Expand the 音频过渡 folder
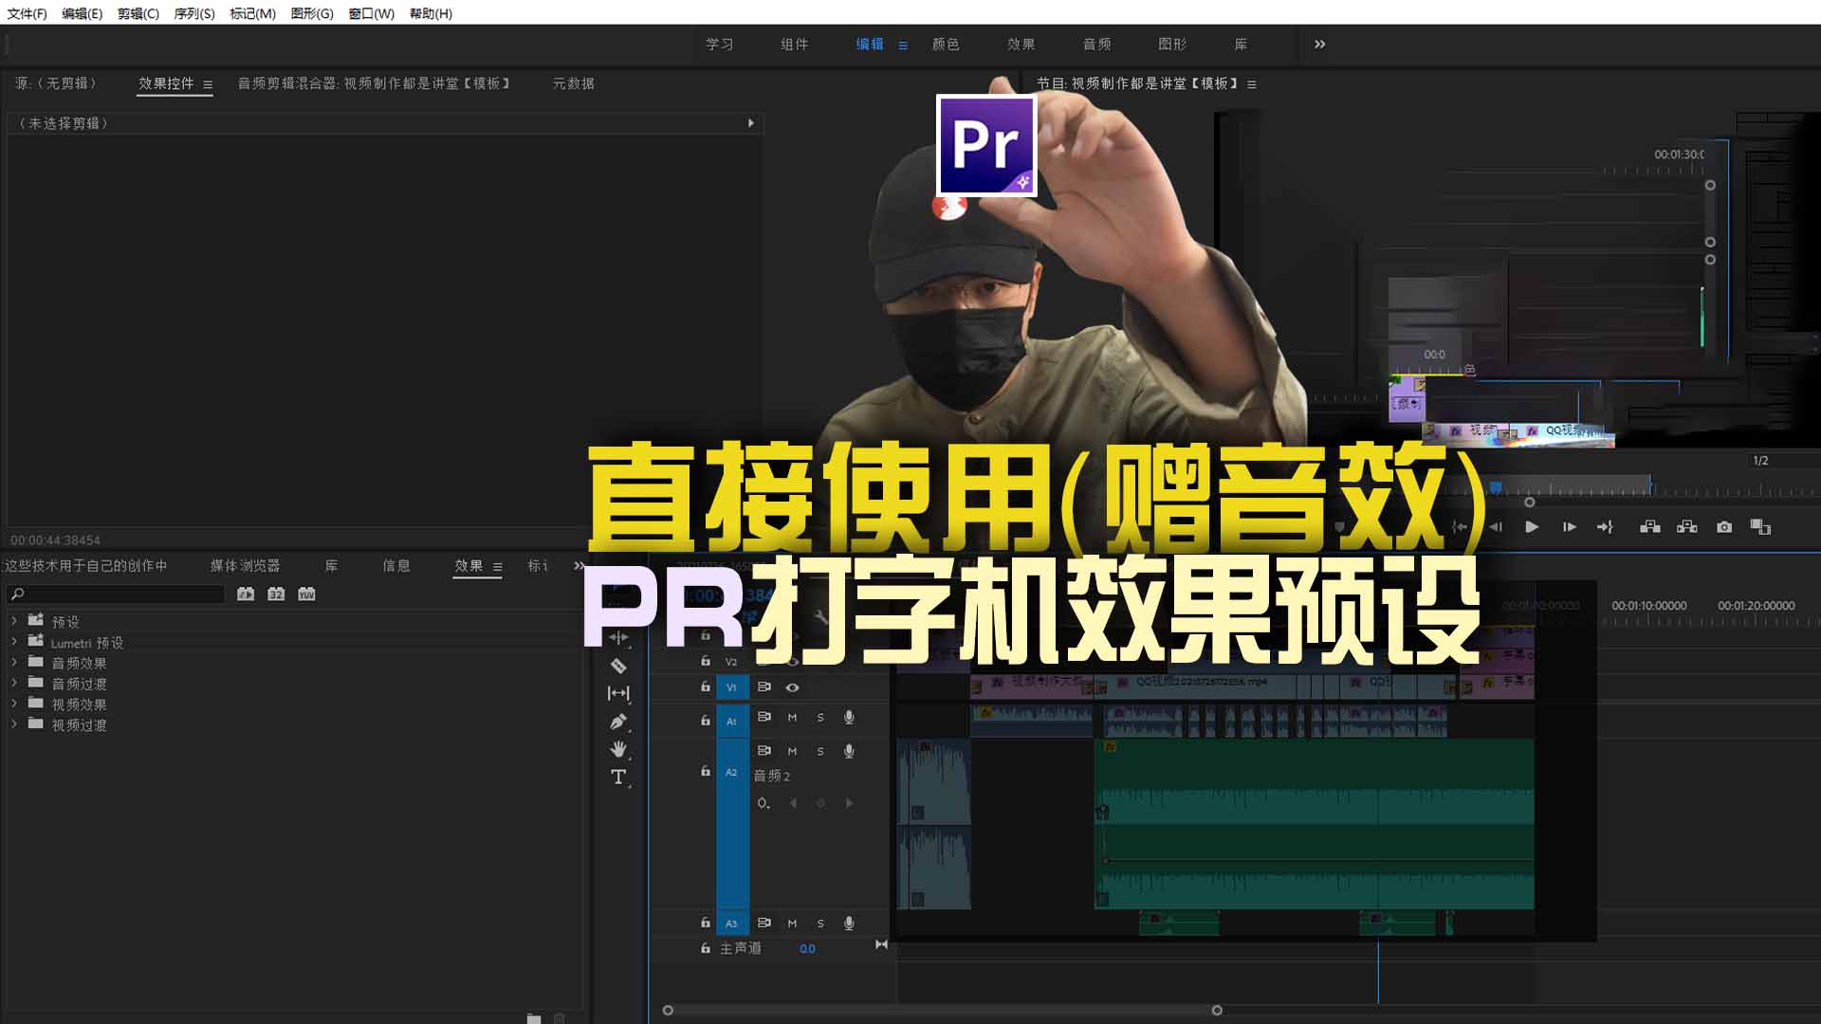 14,684
